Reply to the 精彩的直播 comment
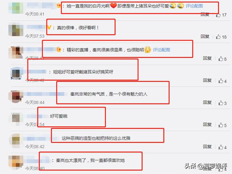This screenshot has width=232, height=174. pos(207,58)
